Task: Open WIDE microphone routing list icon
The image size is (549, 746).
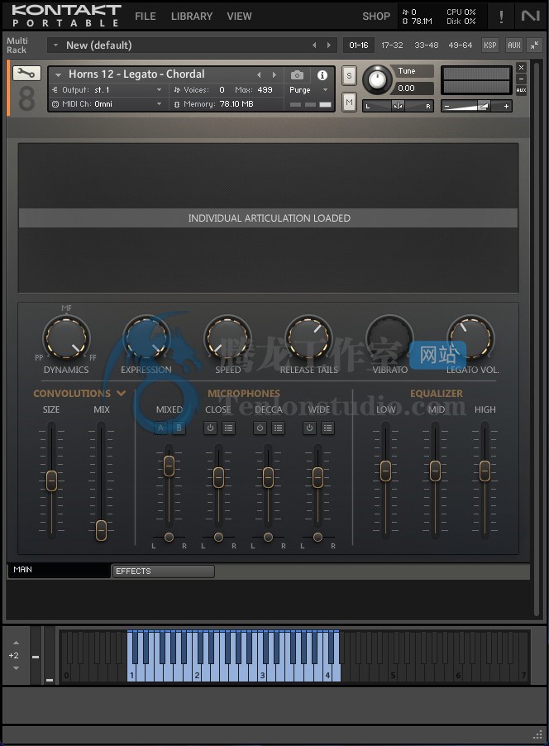Action: tap(327, 428)
